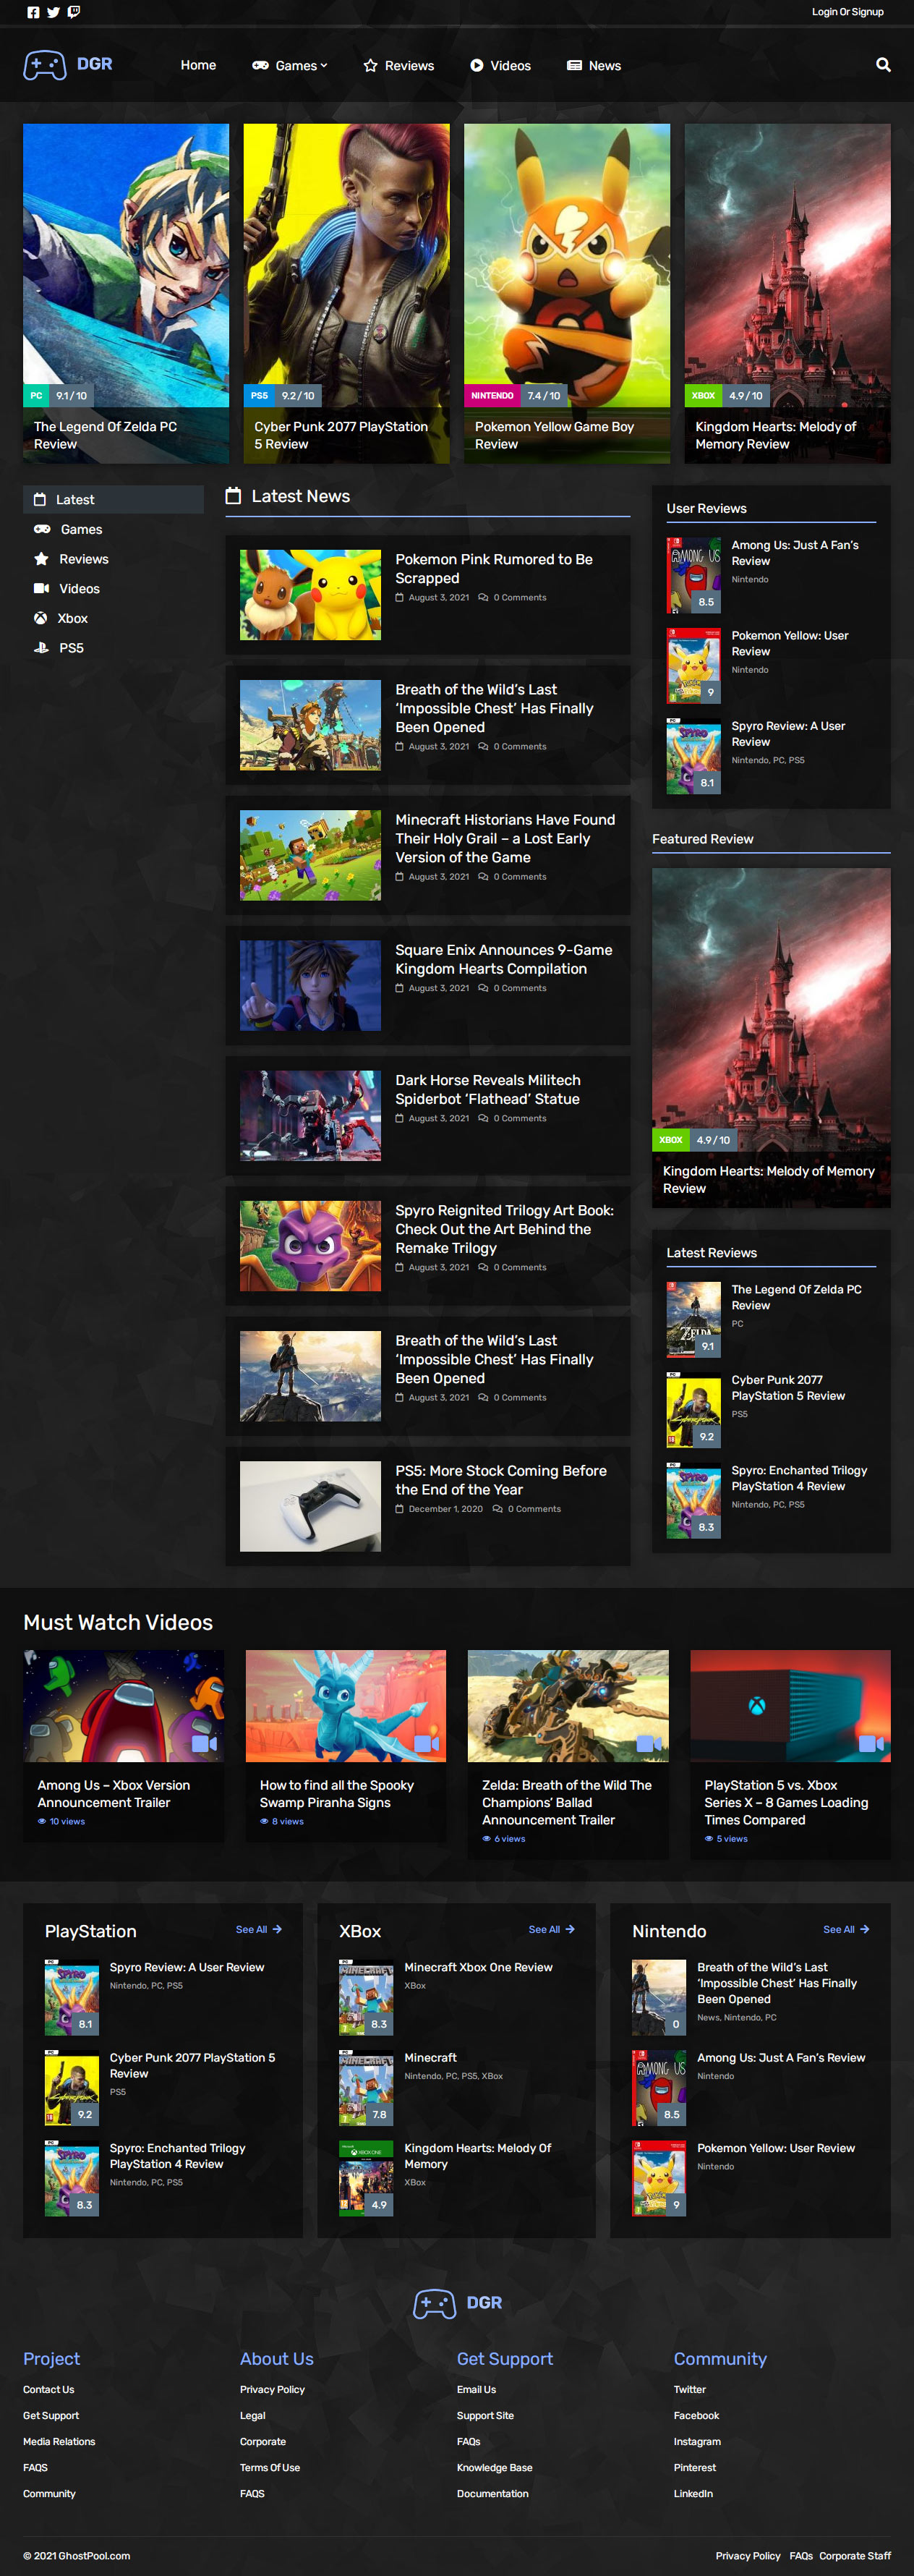Open the search magnifier icon

883,65
